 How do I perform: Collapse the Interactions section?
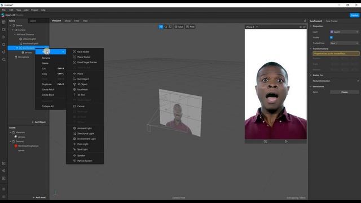(x=311, y=86)
